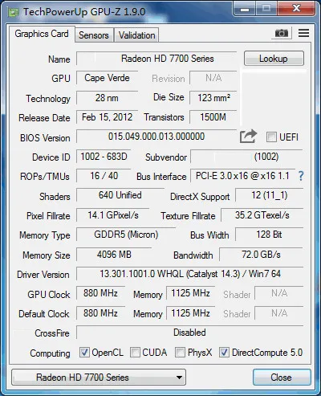Click the BIOS export share icon
This screenshot has height=396, width=321.
click(x=248, y=137)
